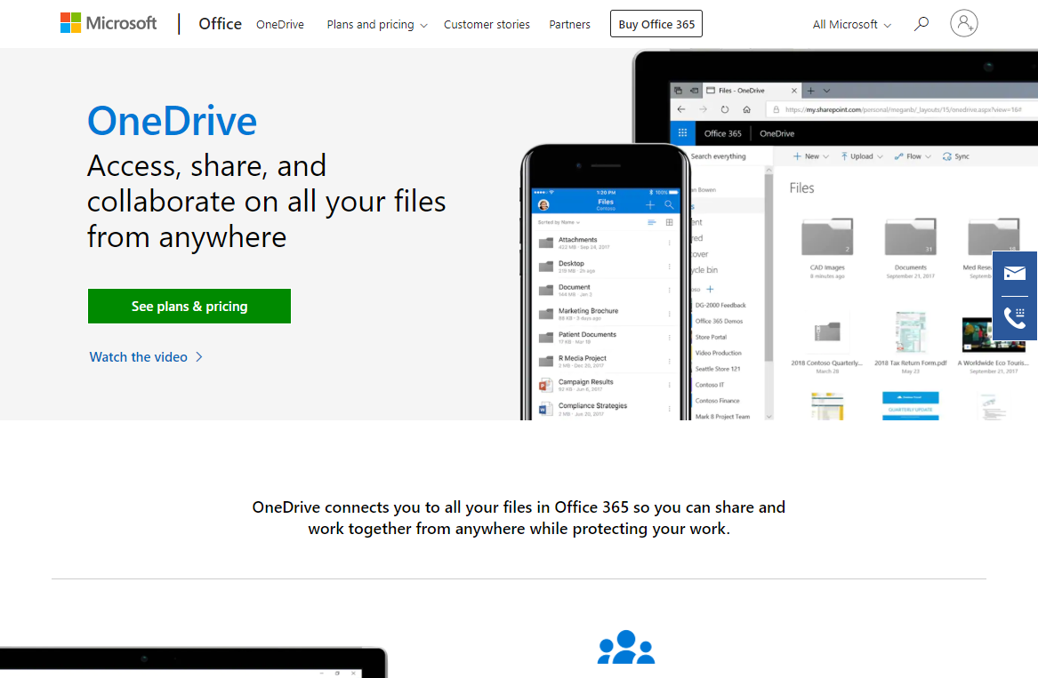Click the email contact envelope icon

pos(1014,273)
